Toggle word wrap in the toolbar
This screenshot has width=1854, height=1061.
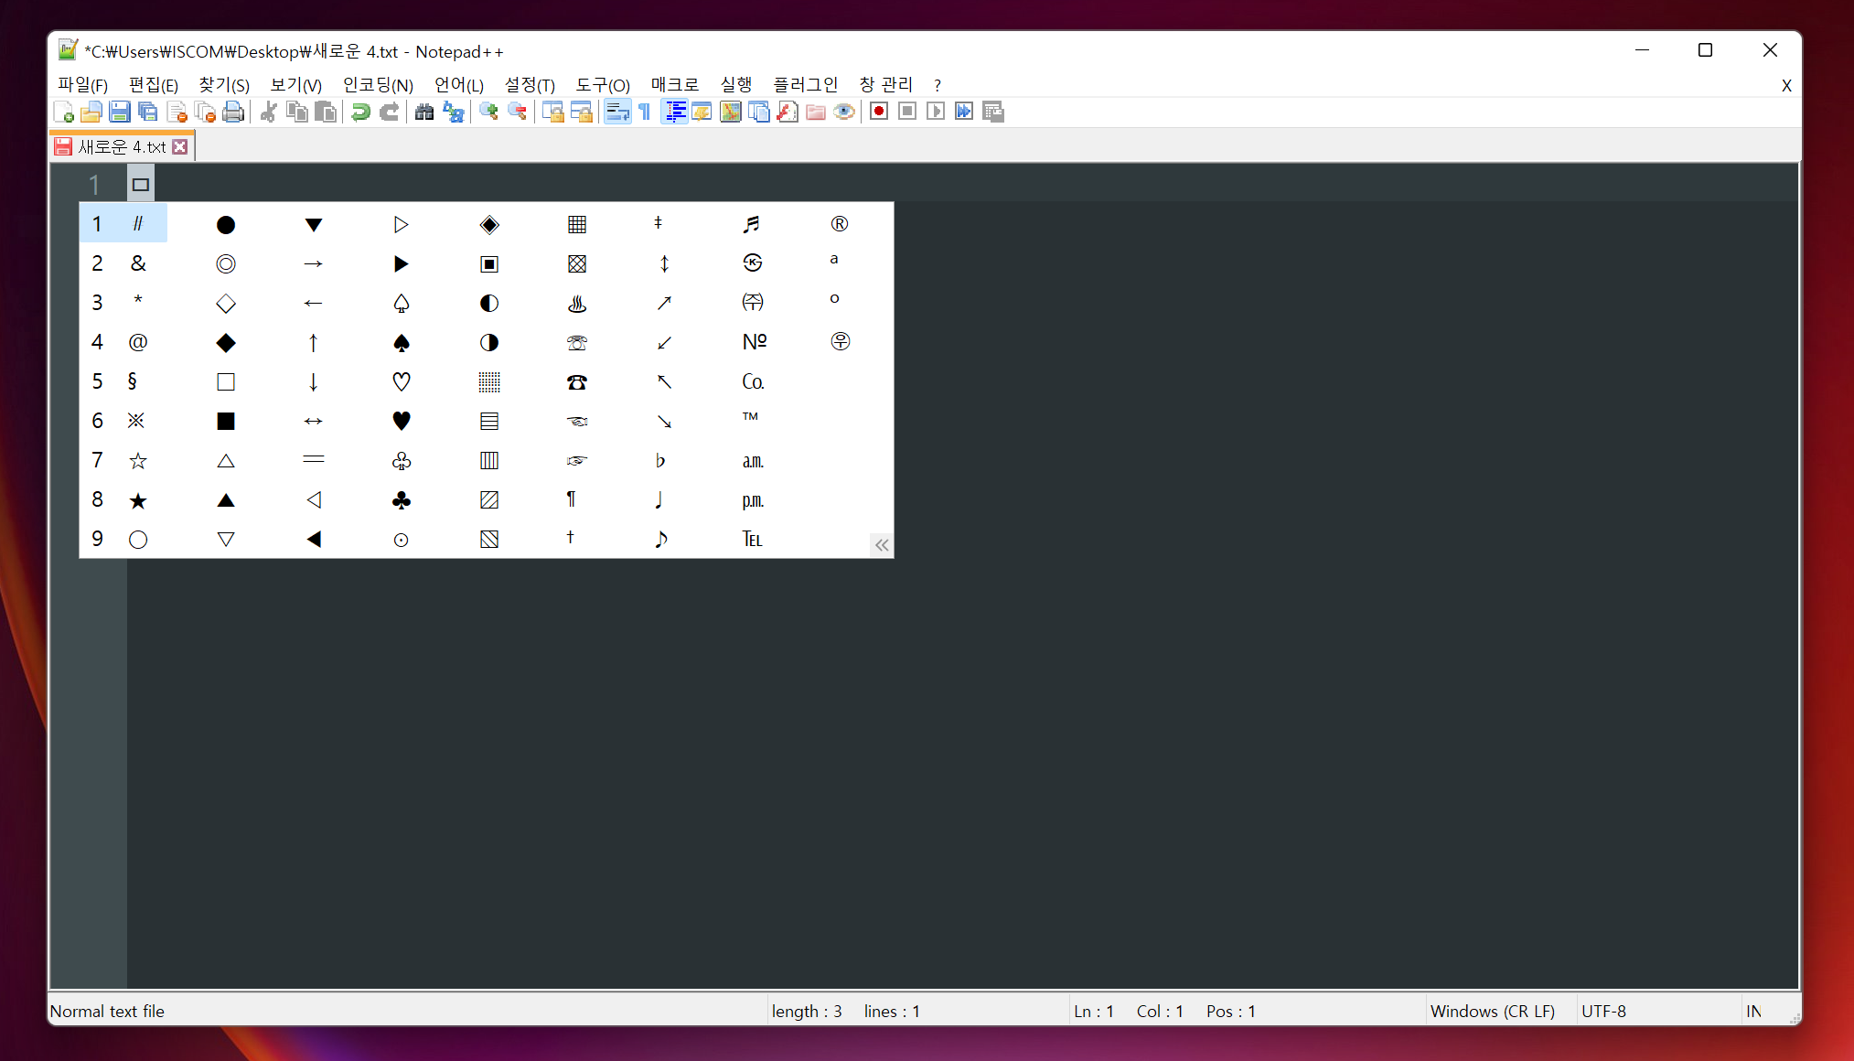617,112
